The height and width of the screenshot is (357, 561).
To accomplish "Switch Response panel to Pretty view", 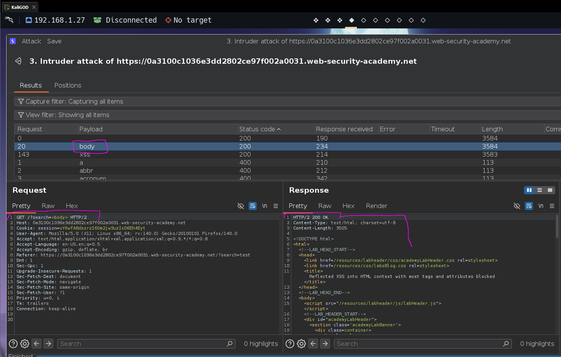I will [x=298, y=206].
